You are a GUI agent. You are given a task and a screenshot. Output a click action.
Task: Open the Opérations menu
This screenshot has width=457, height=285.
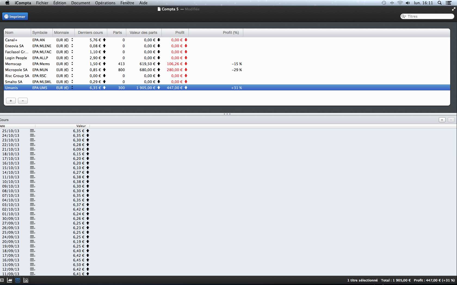point(105,3)
